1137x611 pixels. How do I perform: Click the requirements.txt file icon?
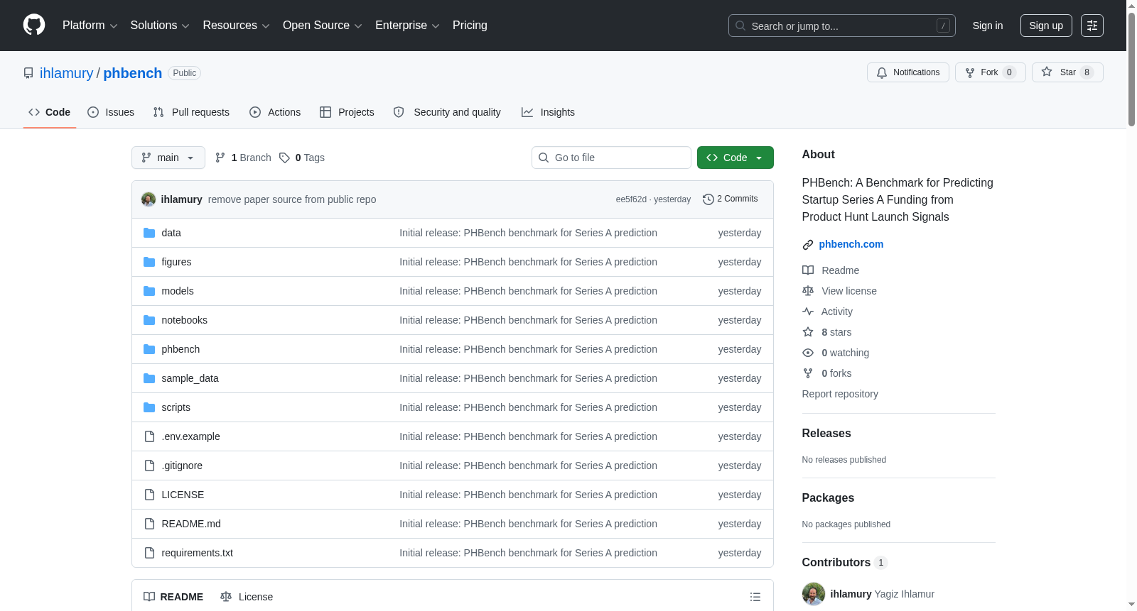coord(149,553)
